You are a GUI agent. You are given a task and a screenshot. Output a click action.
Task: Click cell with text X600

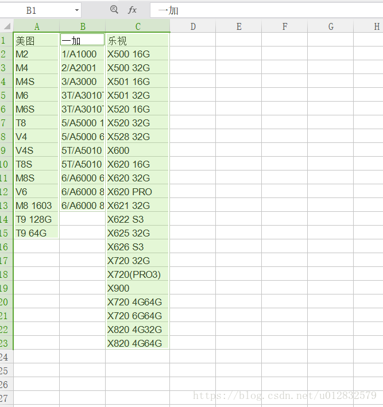point(138,150)
